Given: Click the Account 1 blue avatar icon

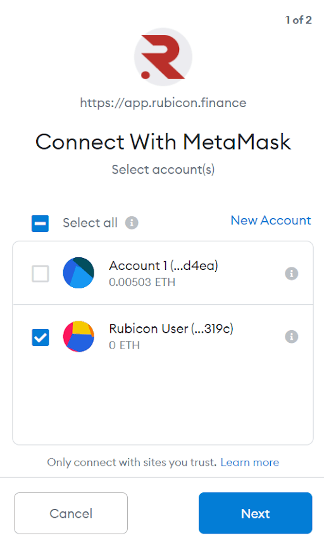Looking at the screenshot, I should tap(78, 273).
